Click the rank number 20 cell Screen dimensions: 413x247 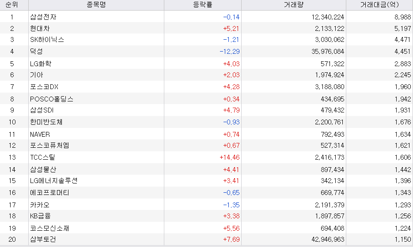12,240
